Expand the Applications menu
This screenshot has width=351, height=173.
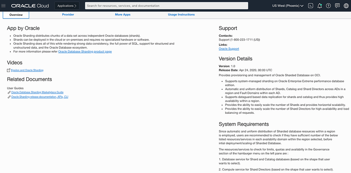[x=67, y=6]
